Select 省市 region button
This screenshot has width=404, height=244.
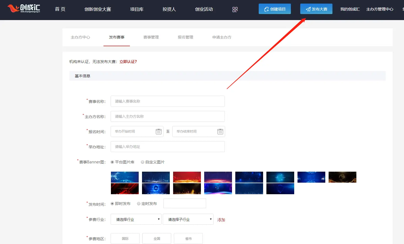point(188,238)
